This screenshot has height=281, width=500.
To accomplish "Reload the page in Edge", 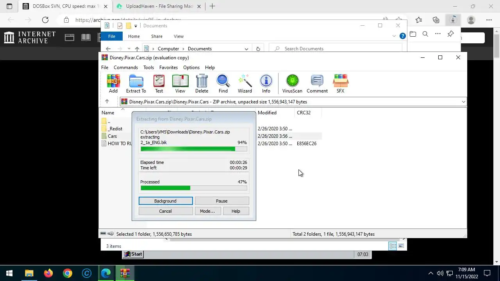I will click(x=45, y=20).
